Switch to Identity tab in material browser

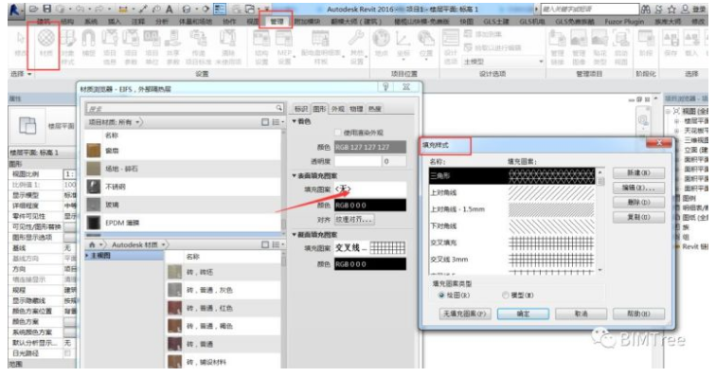pyautogui.click(x=301, y=109)
